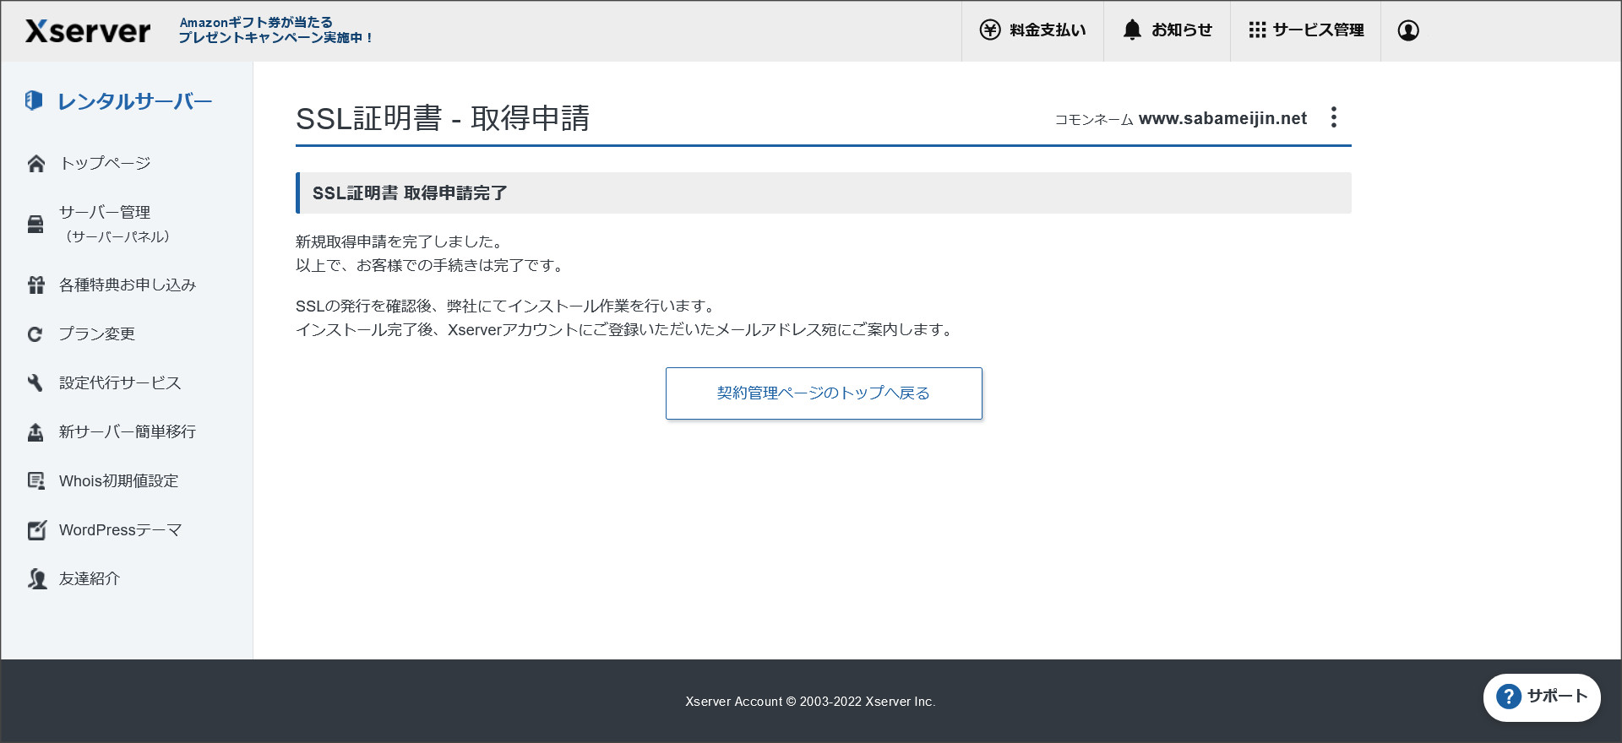
Task: Open プラン変更 in sidebar
Action: pyautogui.click(x=97, y=334)
